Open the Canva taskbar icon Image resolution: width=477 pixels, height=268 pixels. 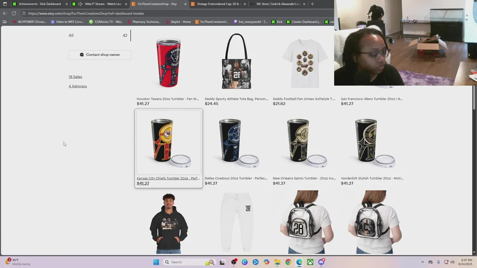[244, 262]
